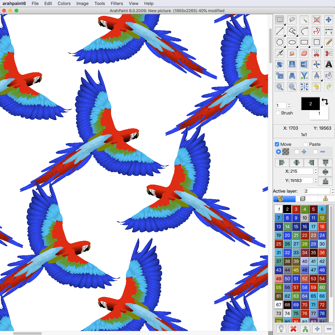335x335 pixels.
Task: Open the Colors menu
Action: pos(64,3)
